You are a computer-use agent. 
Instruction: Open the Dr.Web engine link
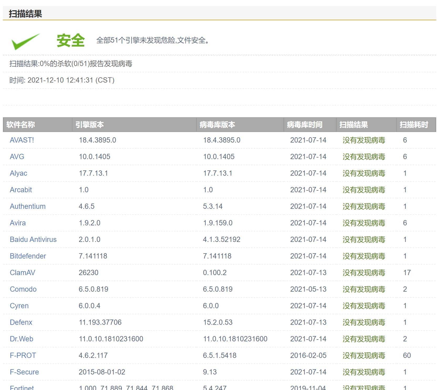[22, 339]
